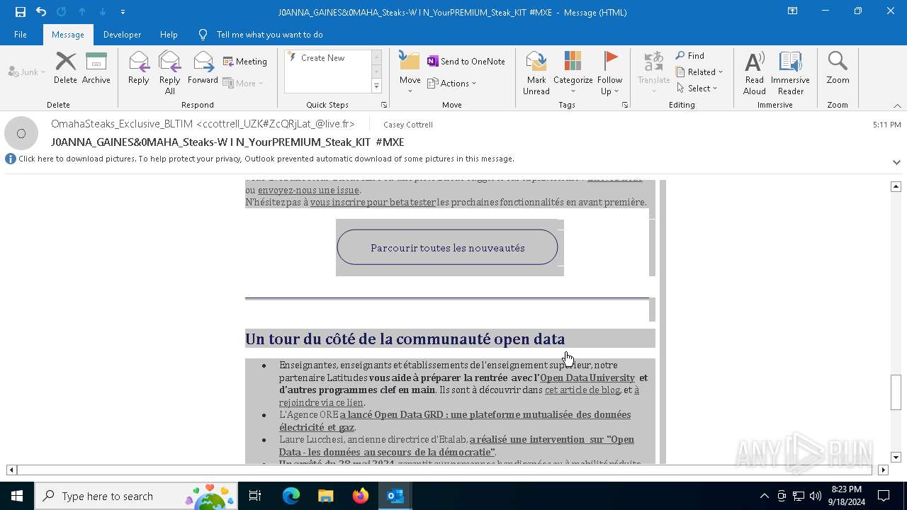This screenshot has height=510, width=907.
Task: Open the envoyez-nous une issue link
Action: pyautogui.click(x=309, y=190)
